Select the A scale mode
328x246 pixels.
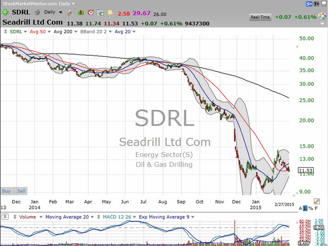300,208
